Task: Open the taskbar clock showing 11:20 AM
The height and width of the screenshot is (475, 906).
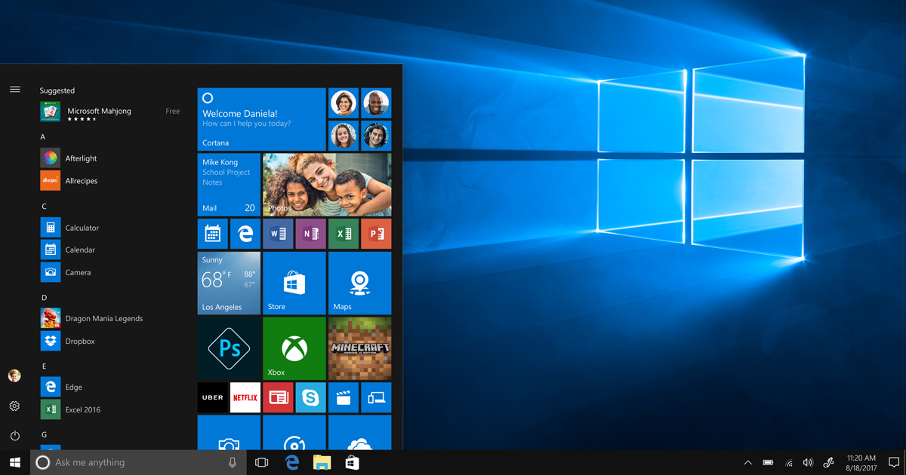Action: pos(861,462)
